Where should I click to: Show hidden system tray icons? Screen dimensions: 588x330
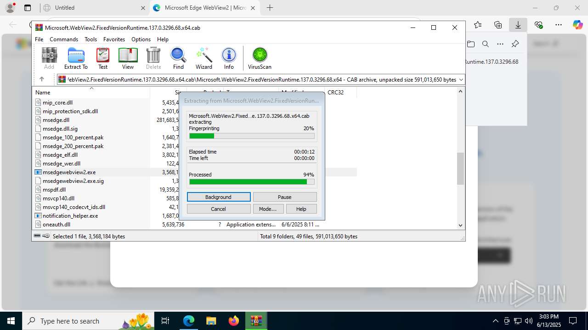(x=495, y=321)
